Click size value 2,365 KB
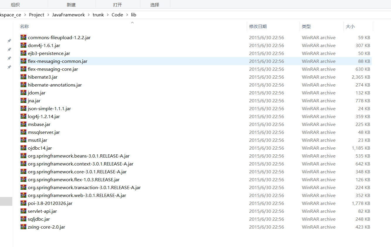This screenshot has height=247, width=391. (361, 77)
